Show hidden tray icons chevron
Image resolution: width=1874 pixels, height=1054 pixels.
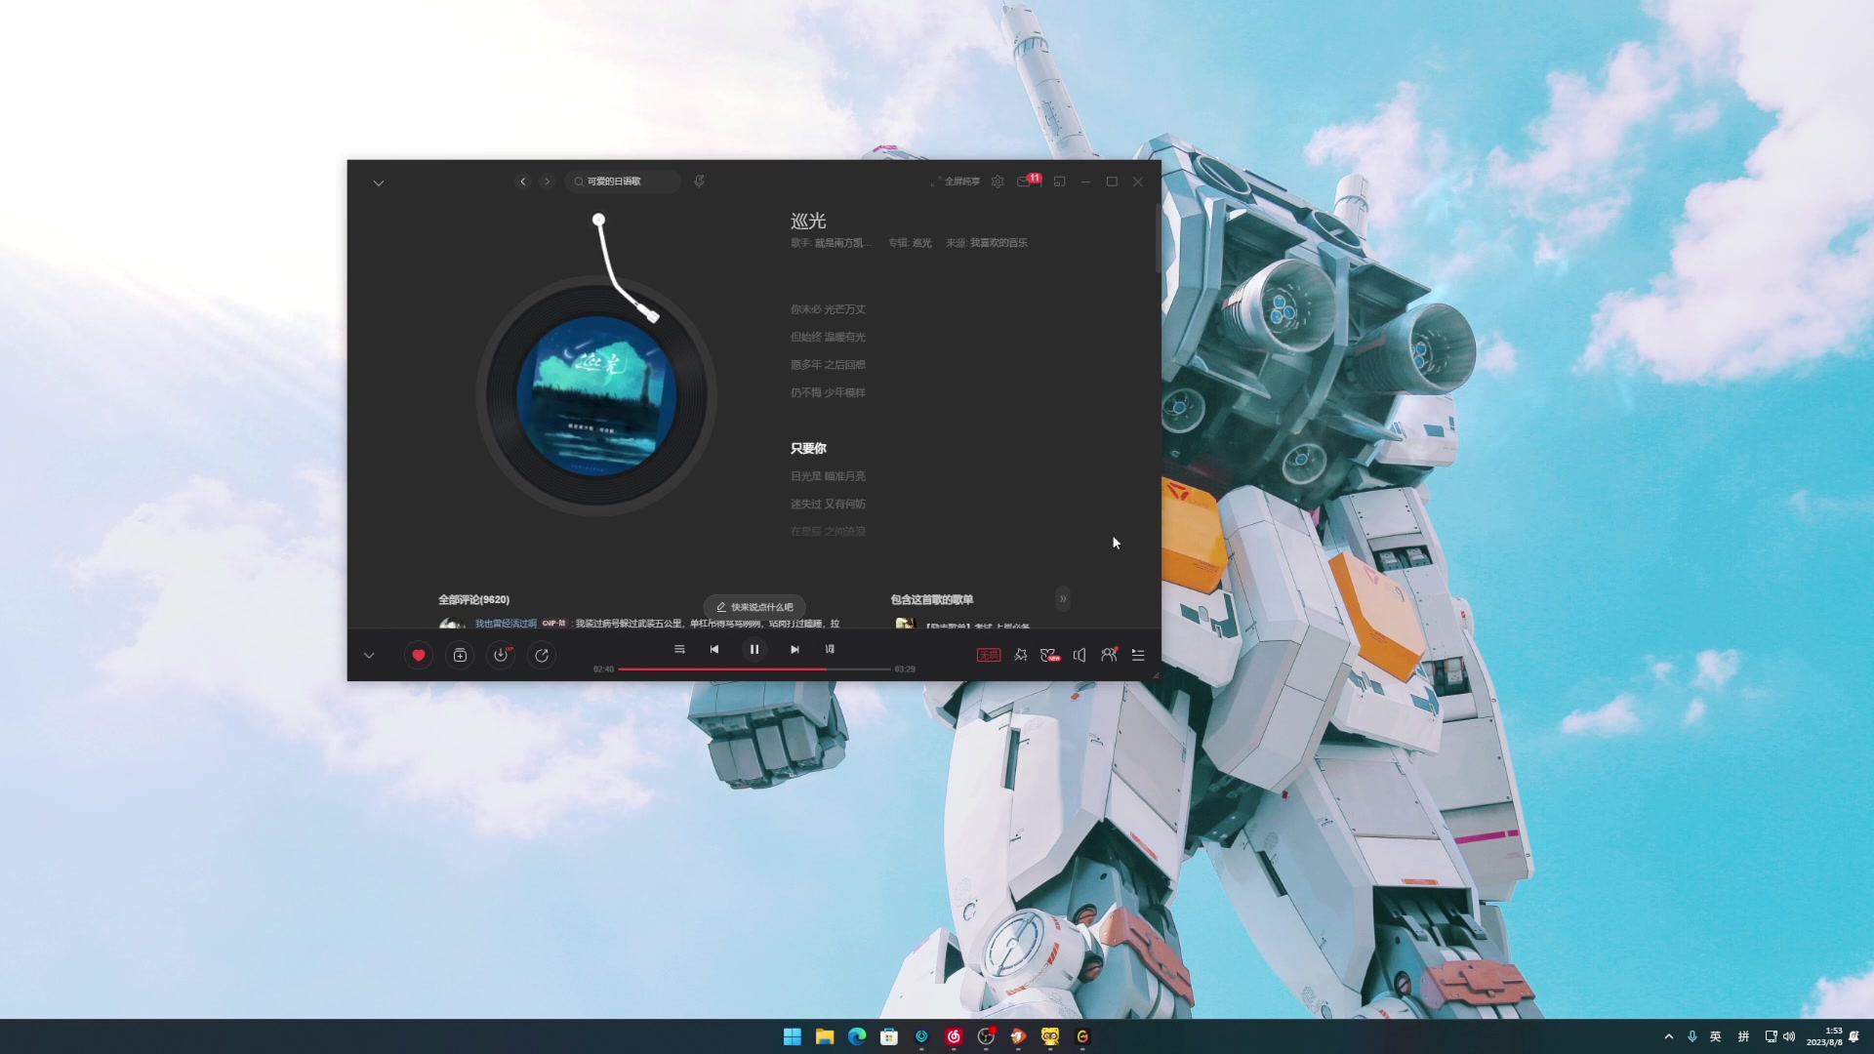[x=1668, y=1036]
